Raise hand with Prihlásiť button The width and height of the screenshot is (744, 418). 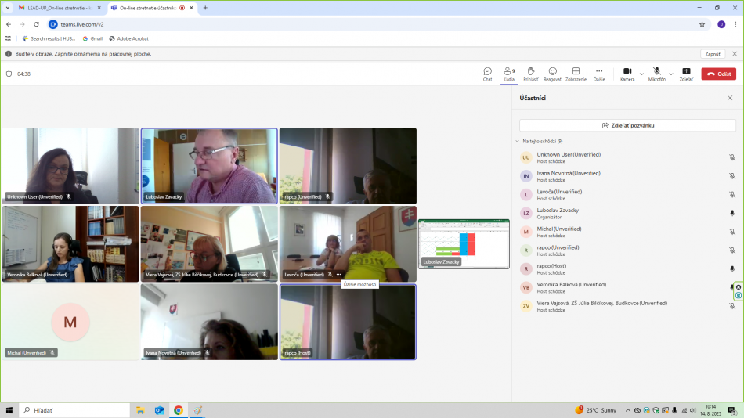(x=530, y=74)
